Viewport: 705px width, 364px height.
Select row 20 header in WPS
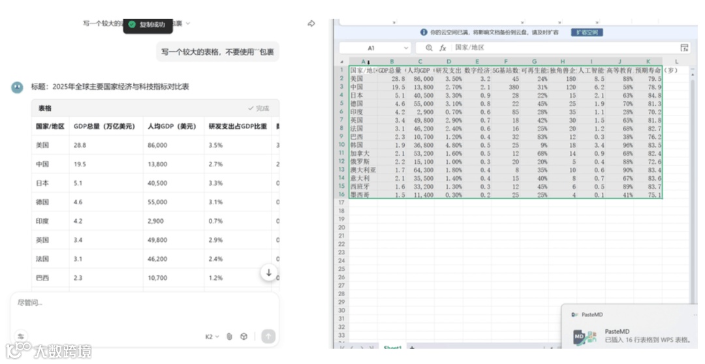(342, 228)
